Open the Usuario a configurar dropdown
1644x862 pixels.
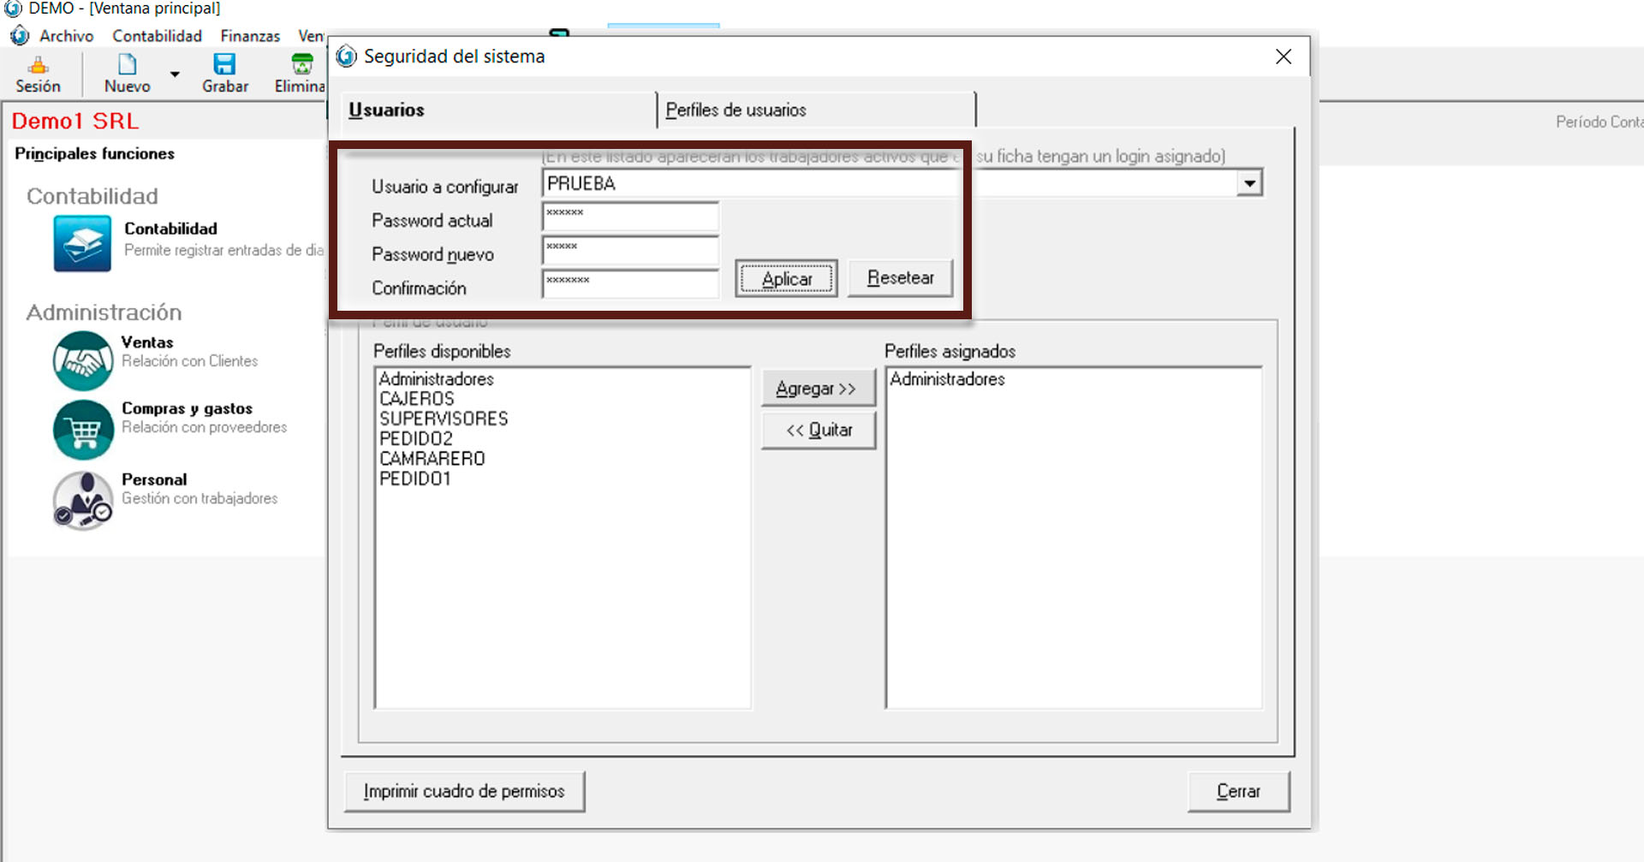[x=1249, y=183]
